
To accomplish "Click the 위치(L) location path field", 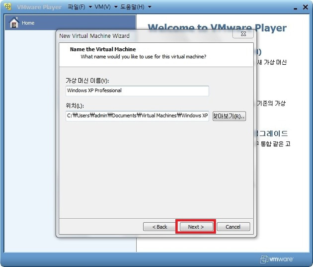I will 137,116.
